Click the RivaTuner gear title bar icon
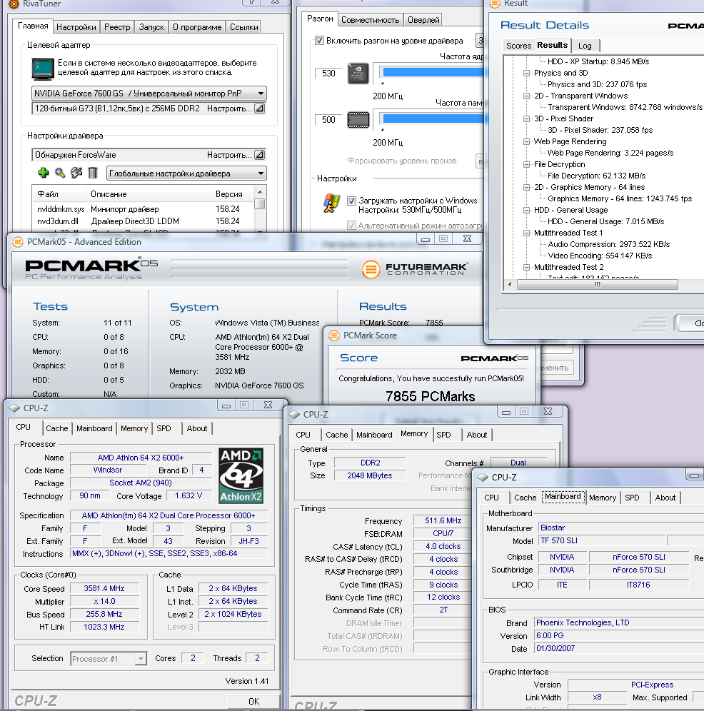Screen dimensions: 704x711 click(x=14, y=4)
